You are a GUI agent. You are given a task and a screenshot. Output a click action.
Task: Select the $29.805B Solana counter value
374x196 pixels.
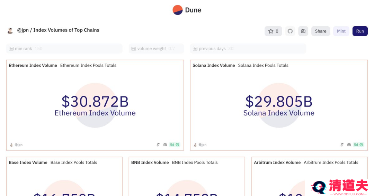coord(279,101)
